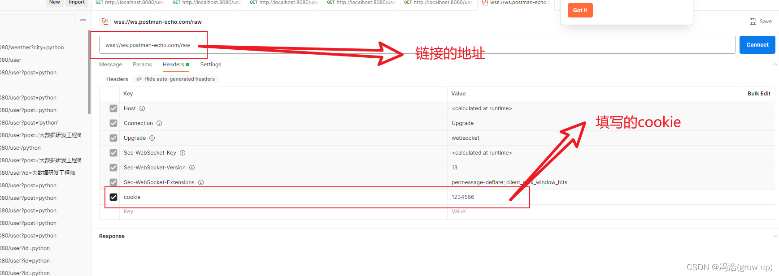
Task: Click the cookie value 1234566 cell
Action: (x=611, y=197)
